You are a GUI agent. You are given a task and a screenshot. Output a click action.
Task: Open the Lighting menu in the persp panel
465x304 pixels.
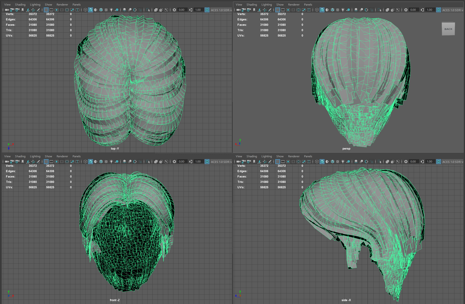pyautogui.click(x=267, y=5)
